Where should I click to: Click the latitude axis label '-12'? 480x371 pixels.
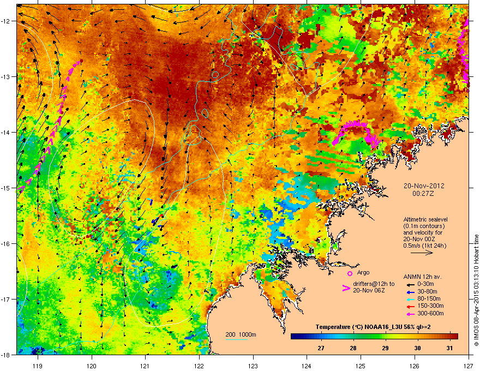pos(5,21)
